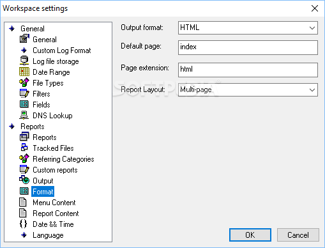Click the Language star icon

click(24, 235)
